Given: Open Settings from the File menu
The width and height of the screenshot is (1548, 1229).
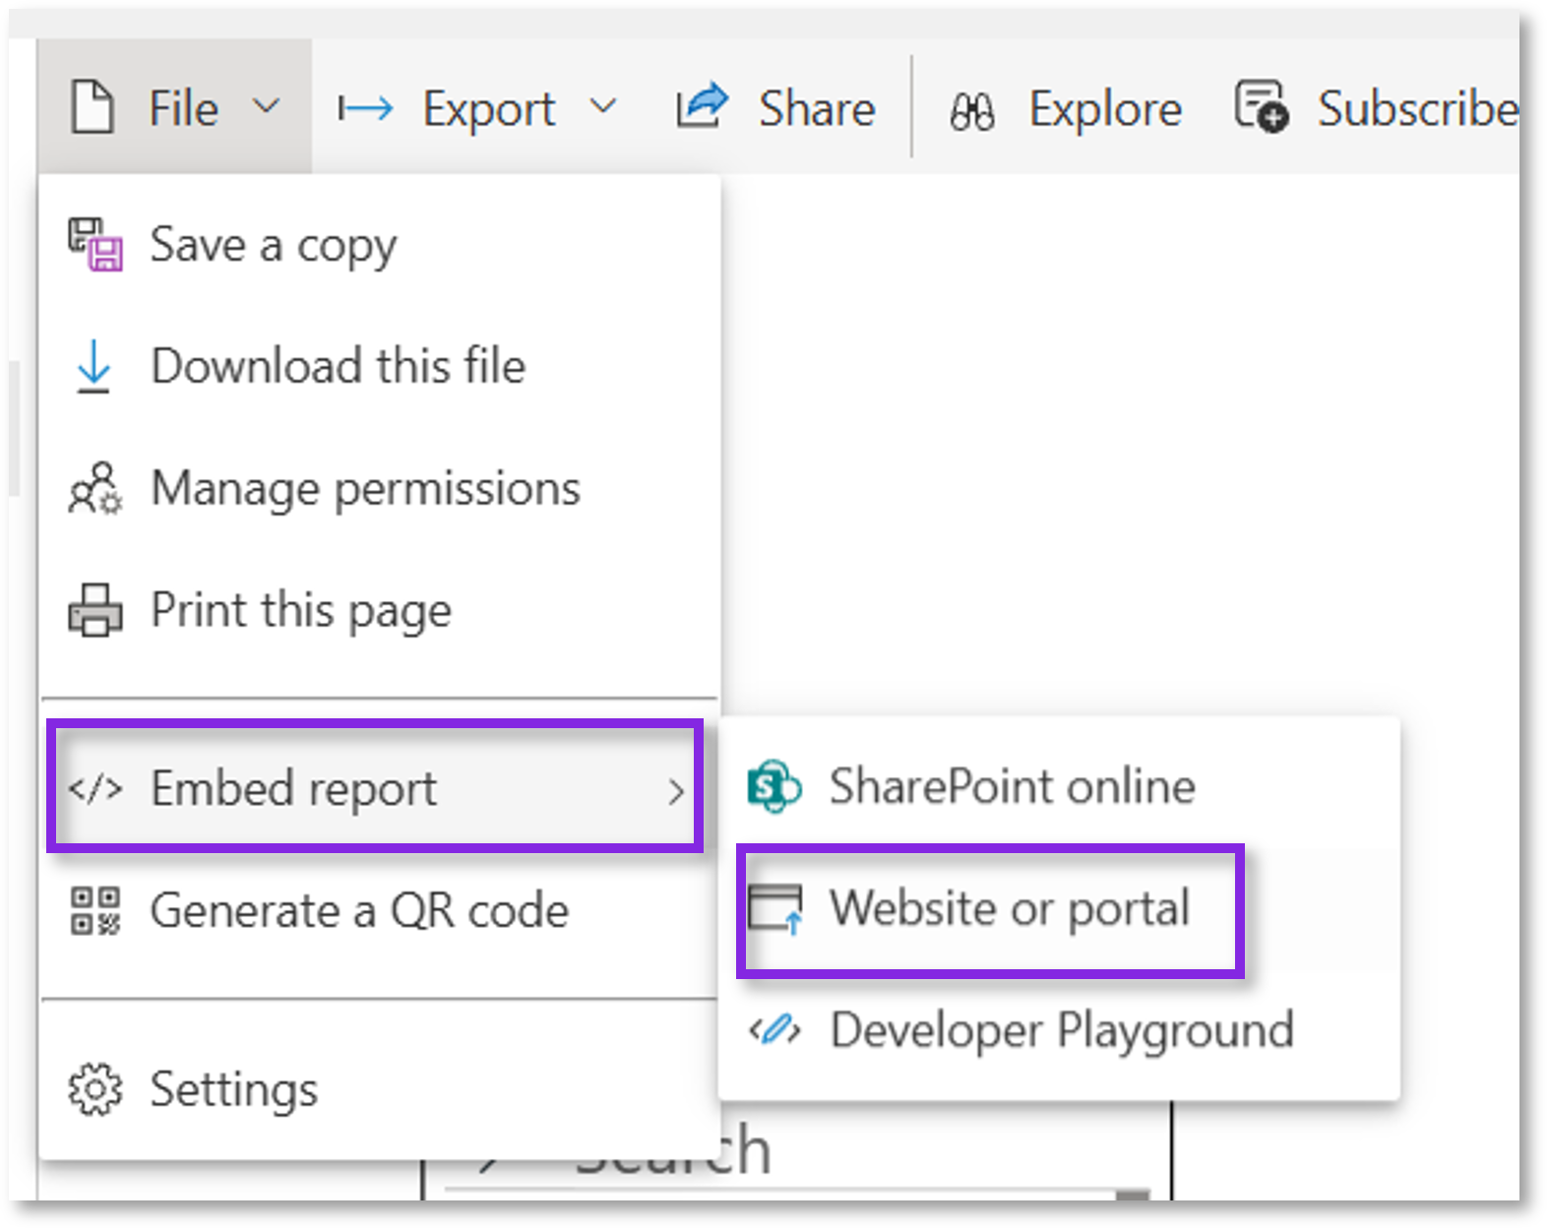Looking at the screenshot, I should click(380, 1089).
